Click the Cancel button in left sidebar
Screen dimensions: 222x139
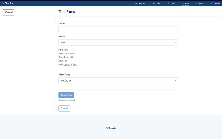click(x=9, y=12)
